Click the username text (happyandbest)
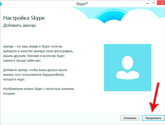 (53, 75)
